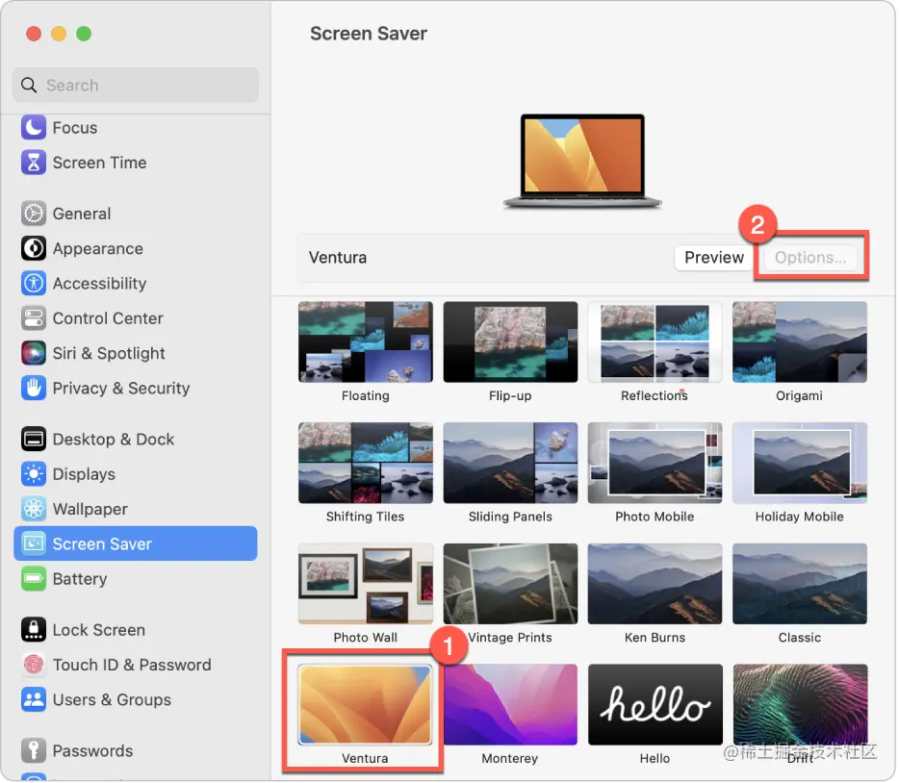The image size is (899, 783).
Task: Click the 'Shifting Tiles' caption
Action: 365,517
